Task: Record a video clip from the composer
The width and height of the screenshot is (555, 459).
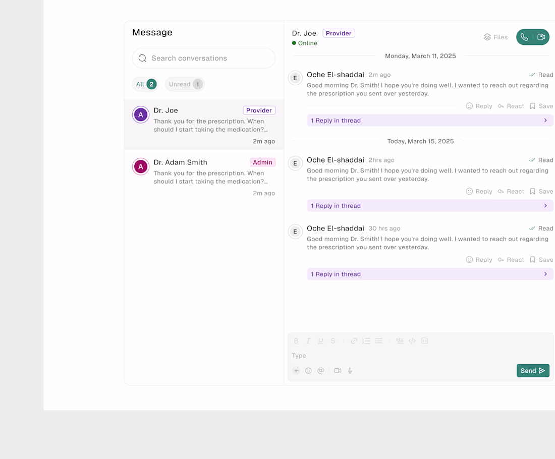Action: pos(338,371)
